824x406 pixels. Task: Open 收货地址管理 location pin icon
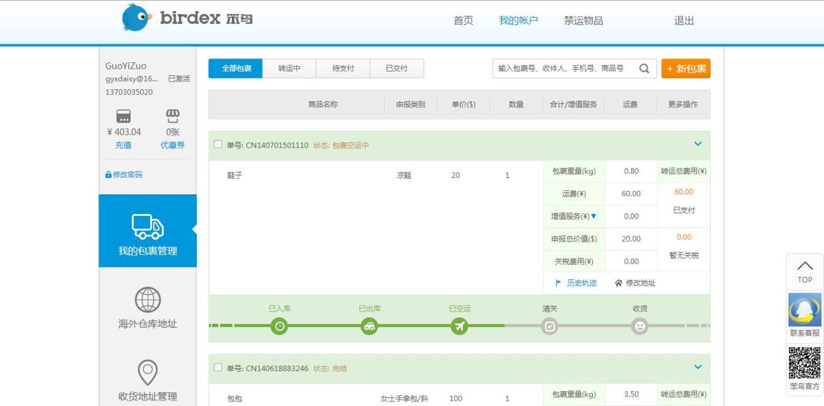pos(147,373)
